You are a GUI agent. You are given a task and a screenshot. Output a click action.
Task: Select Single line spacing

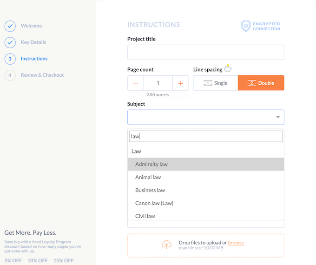click(x=216, y=83)
